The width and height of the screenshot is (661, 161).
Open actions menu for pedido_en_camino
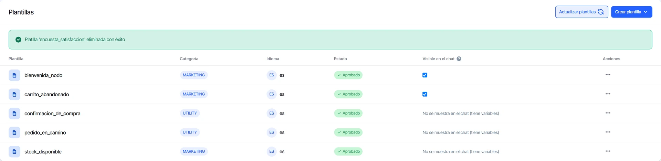click(608, 132)
